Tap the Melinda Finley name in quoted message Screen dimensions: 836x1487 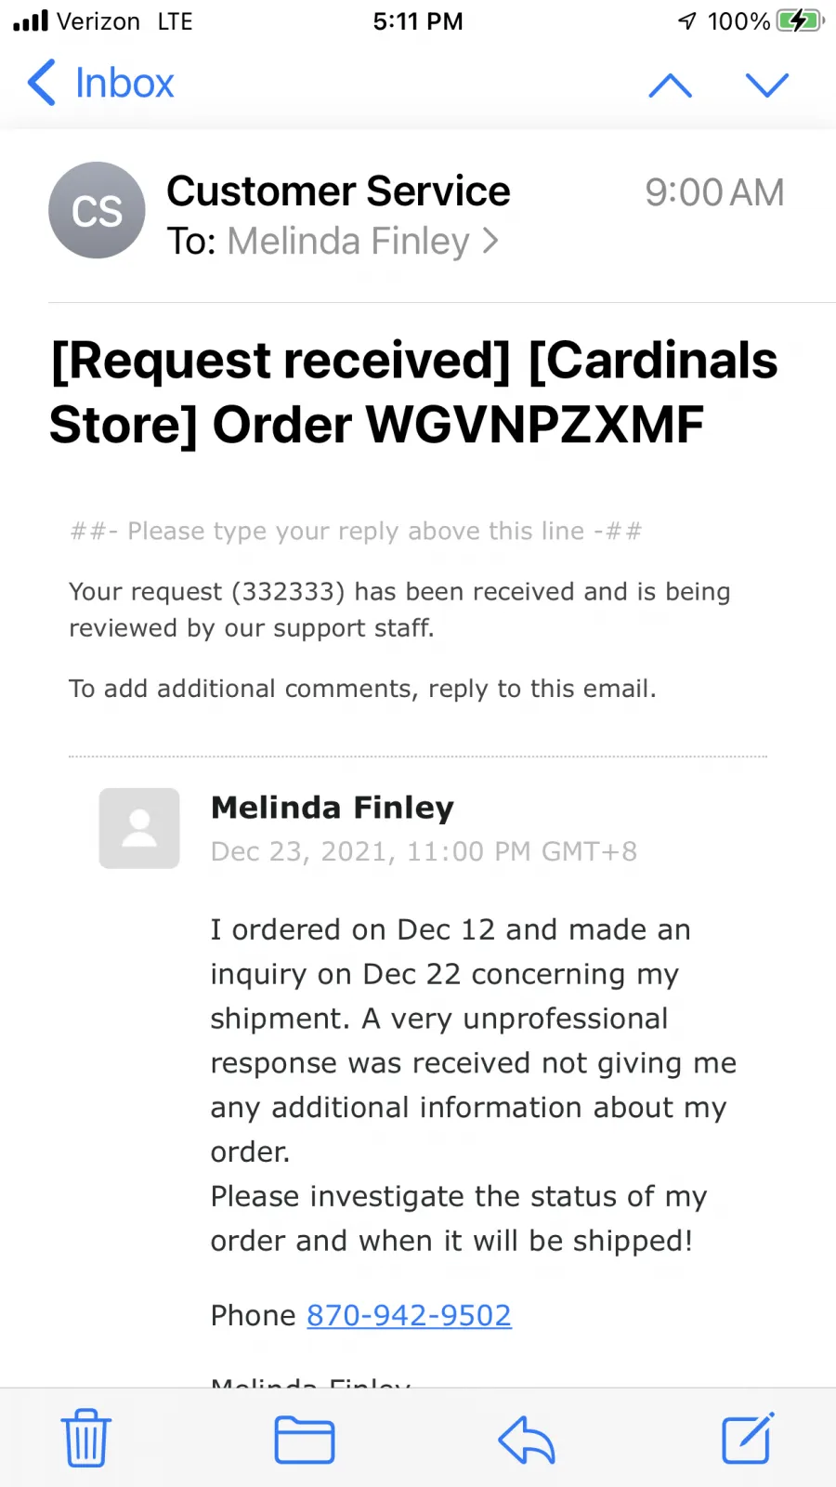(333, 808)
